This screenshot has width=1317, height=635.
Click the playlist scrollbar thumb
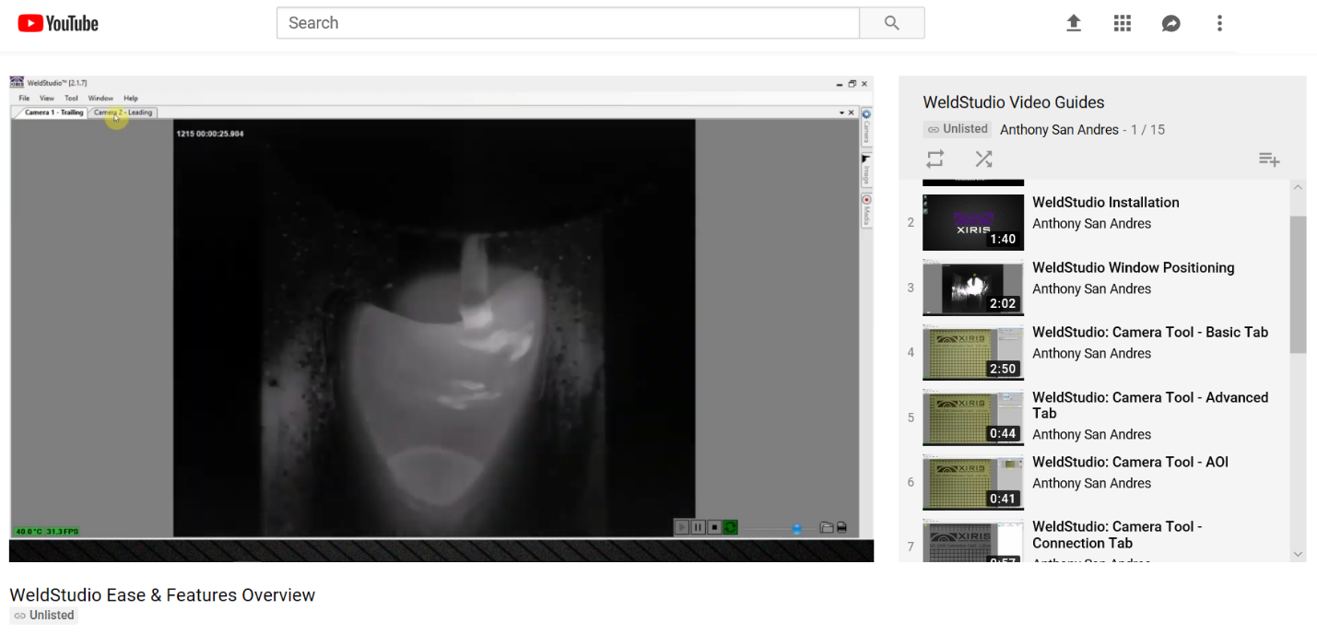click(1298, 284)
